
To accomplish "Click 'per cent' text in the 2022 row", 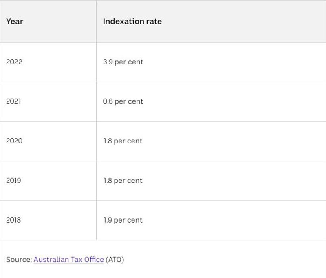I will 129,62.
